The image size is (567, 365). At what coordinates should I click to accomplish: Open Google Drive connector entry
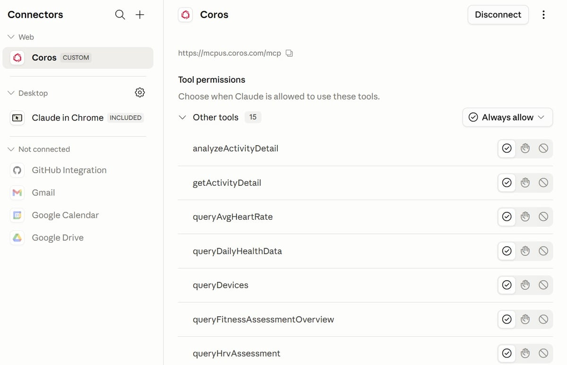(x=78, y=238)
